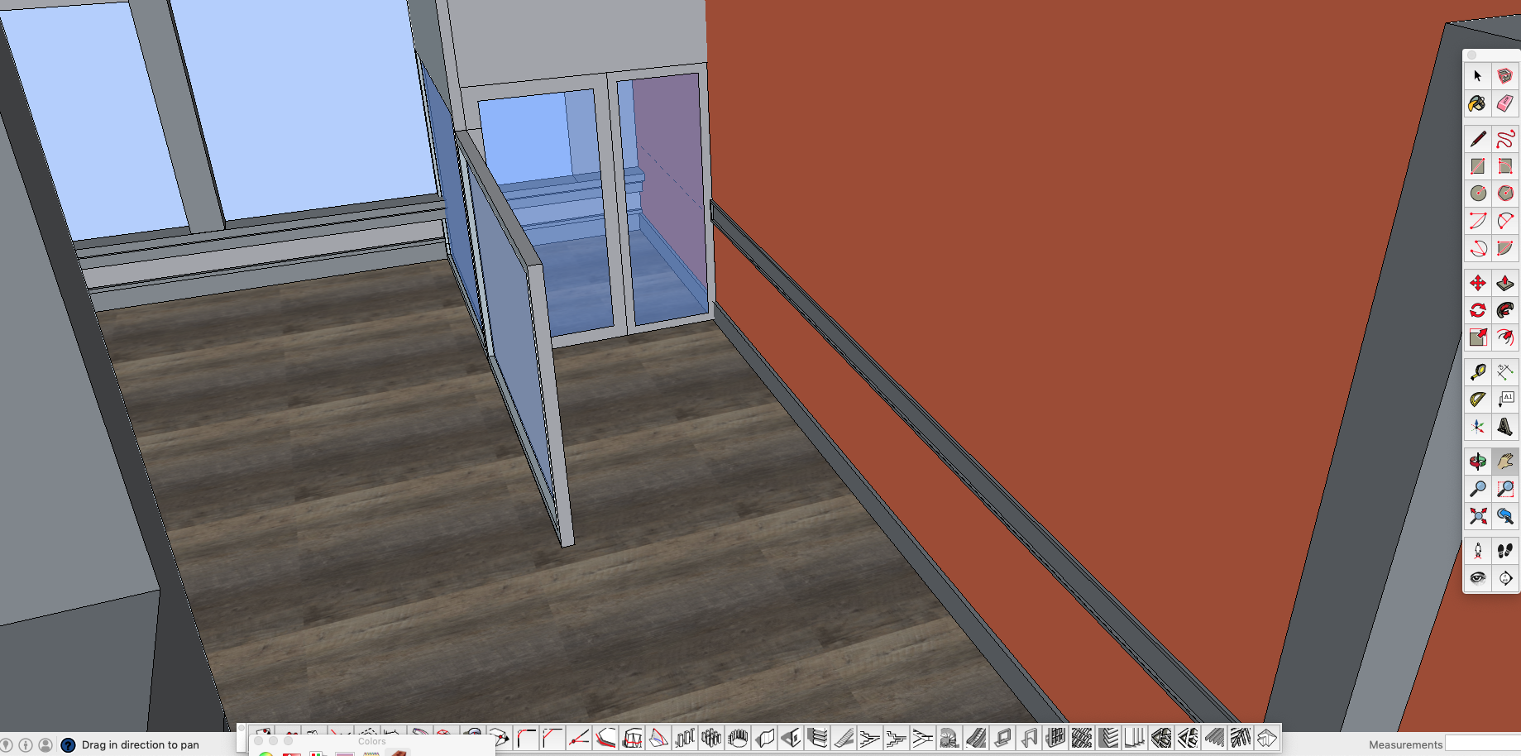Screen dimensions: 1521x756
Task: Choose the Make Component tool
Action: pos(1505,76)
